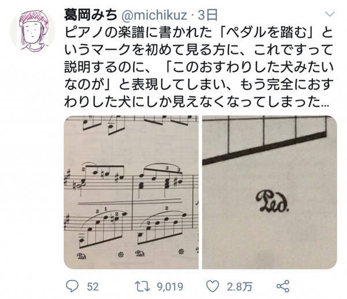Like the tweet with the heart icon

(x=213, y=285)
